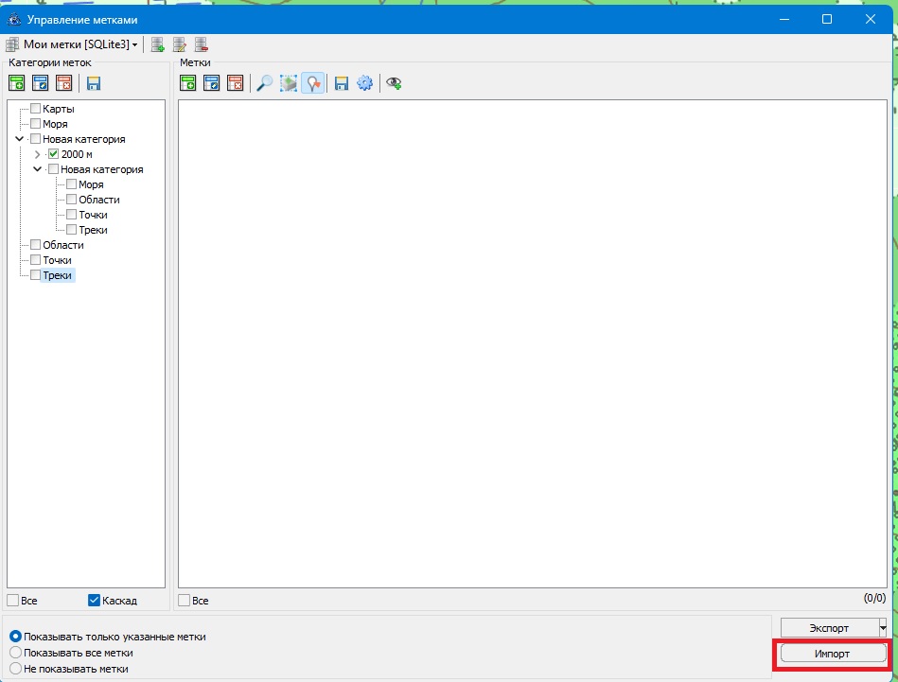The image size is (898, 682).
Task: Delete selected category in the Категории меток panel
Action: (63, 83)
